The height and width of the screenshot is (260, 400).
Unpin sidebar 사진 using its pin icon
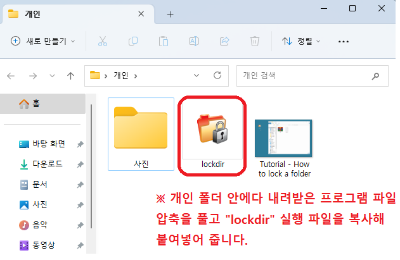81,205
